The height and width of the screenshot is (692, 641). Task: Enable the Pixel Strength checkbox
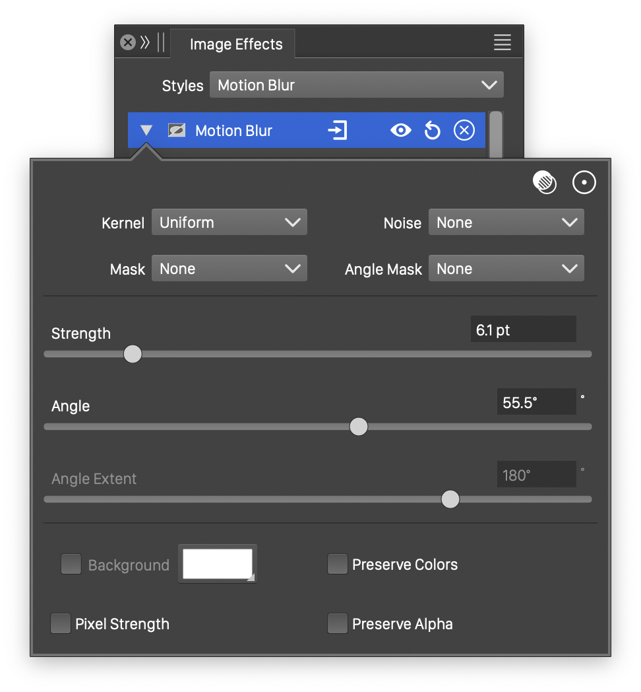[61, 624]
